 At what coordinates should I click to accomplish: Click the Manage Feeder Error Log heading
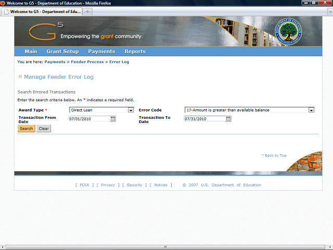coord(59,77)
